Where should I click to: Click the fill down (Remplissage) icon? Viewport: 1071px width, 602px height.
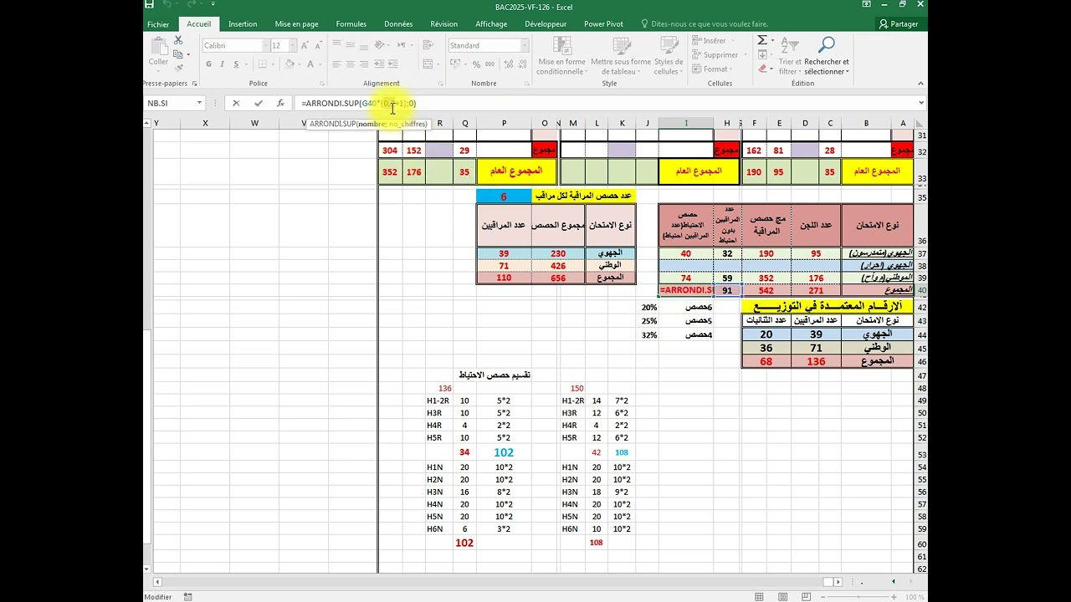point(761,54)
